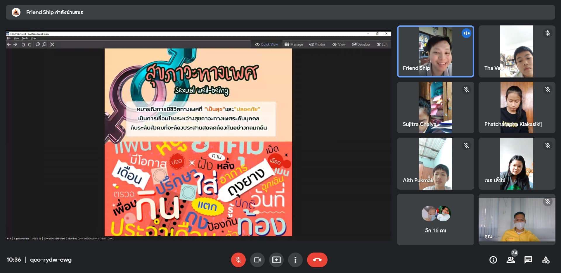Hang up with the red leave call button
Viewport: 561px width, 273px height.
[x=317, y=260]
